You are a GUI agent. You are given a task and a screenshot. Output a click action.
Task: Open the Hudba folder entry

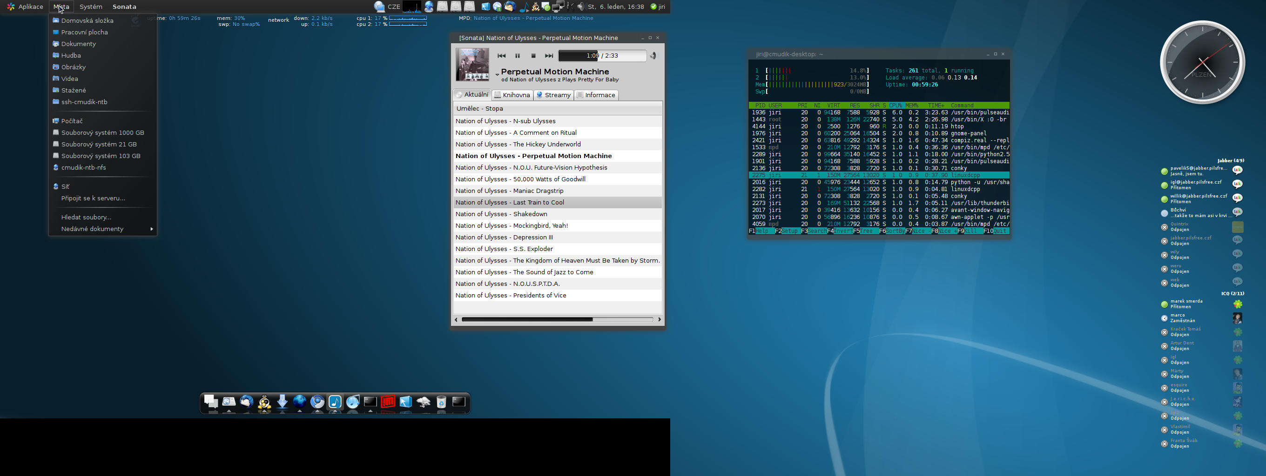(103, 55)
